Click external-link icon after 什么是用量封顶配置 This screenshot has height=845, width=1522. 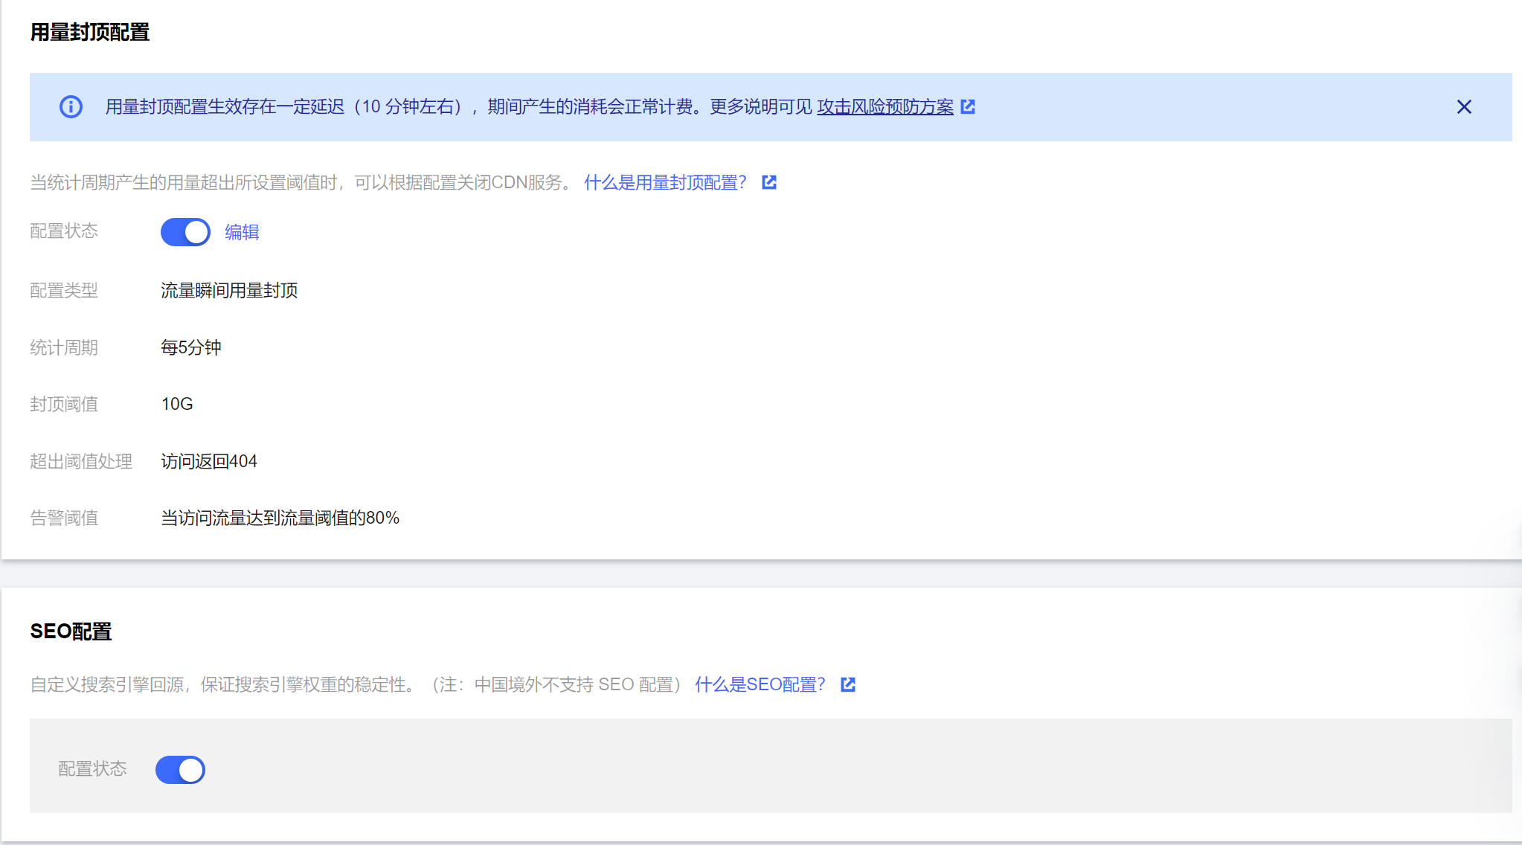tap(769, 182)
